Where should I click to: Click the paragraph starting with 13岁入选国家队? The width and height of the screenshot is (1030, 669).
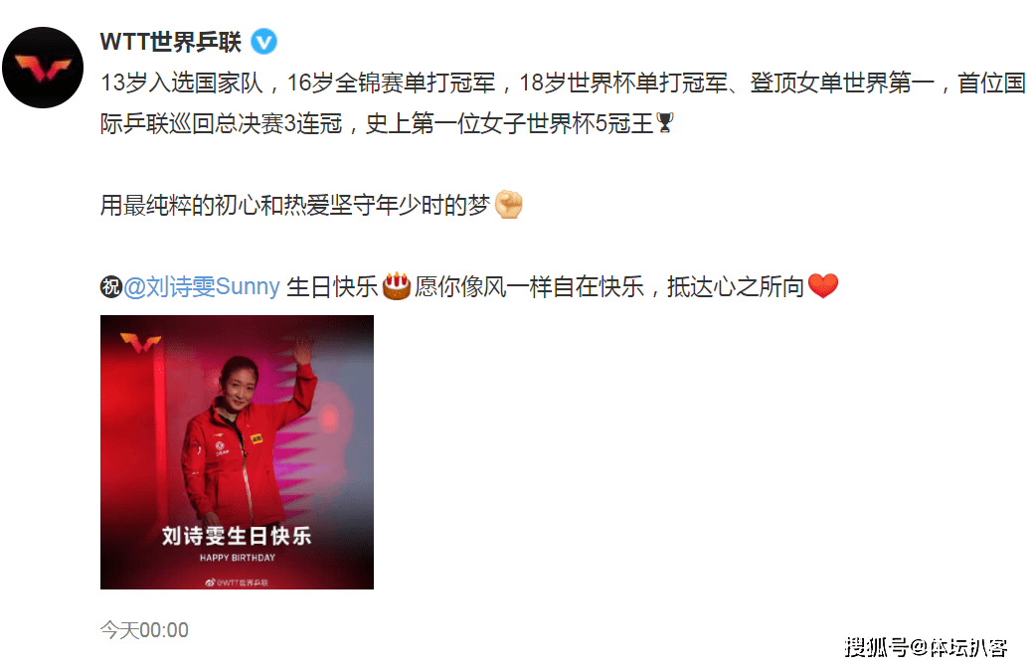click(563, 103)
